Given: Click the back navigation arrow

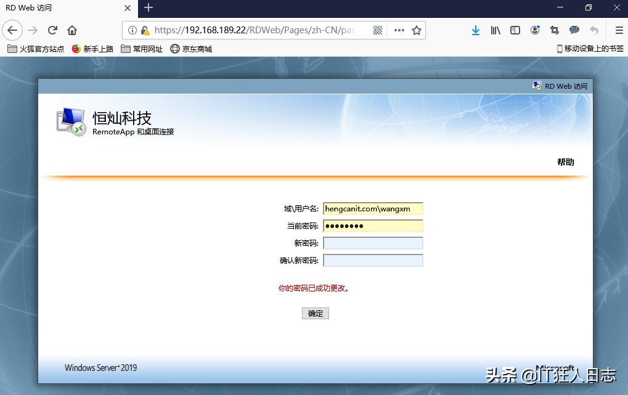Looking at the screenshot, I should (13, 30).
